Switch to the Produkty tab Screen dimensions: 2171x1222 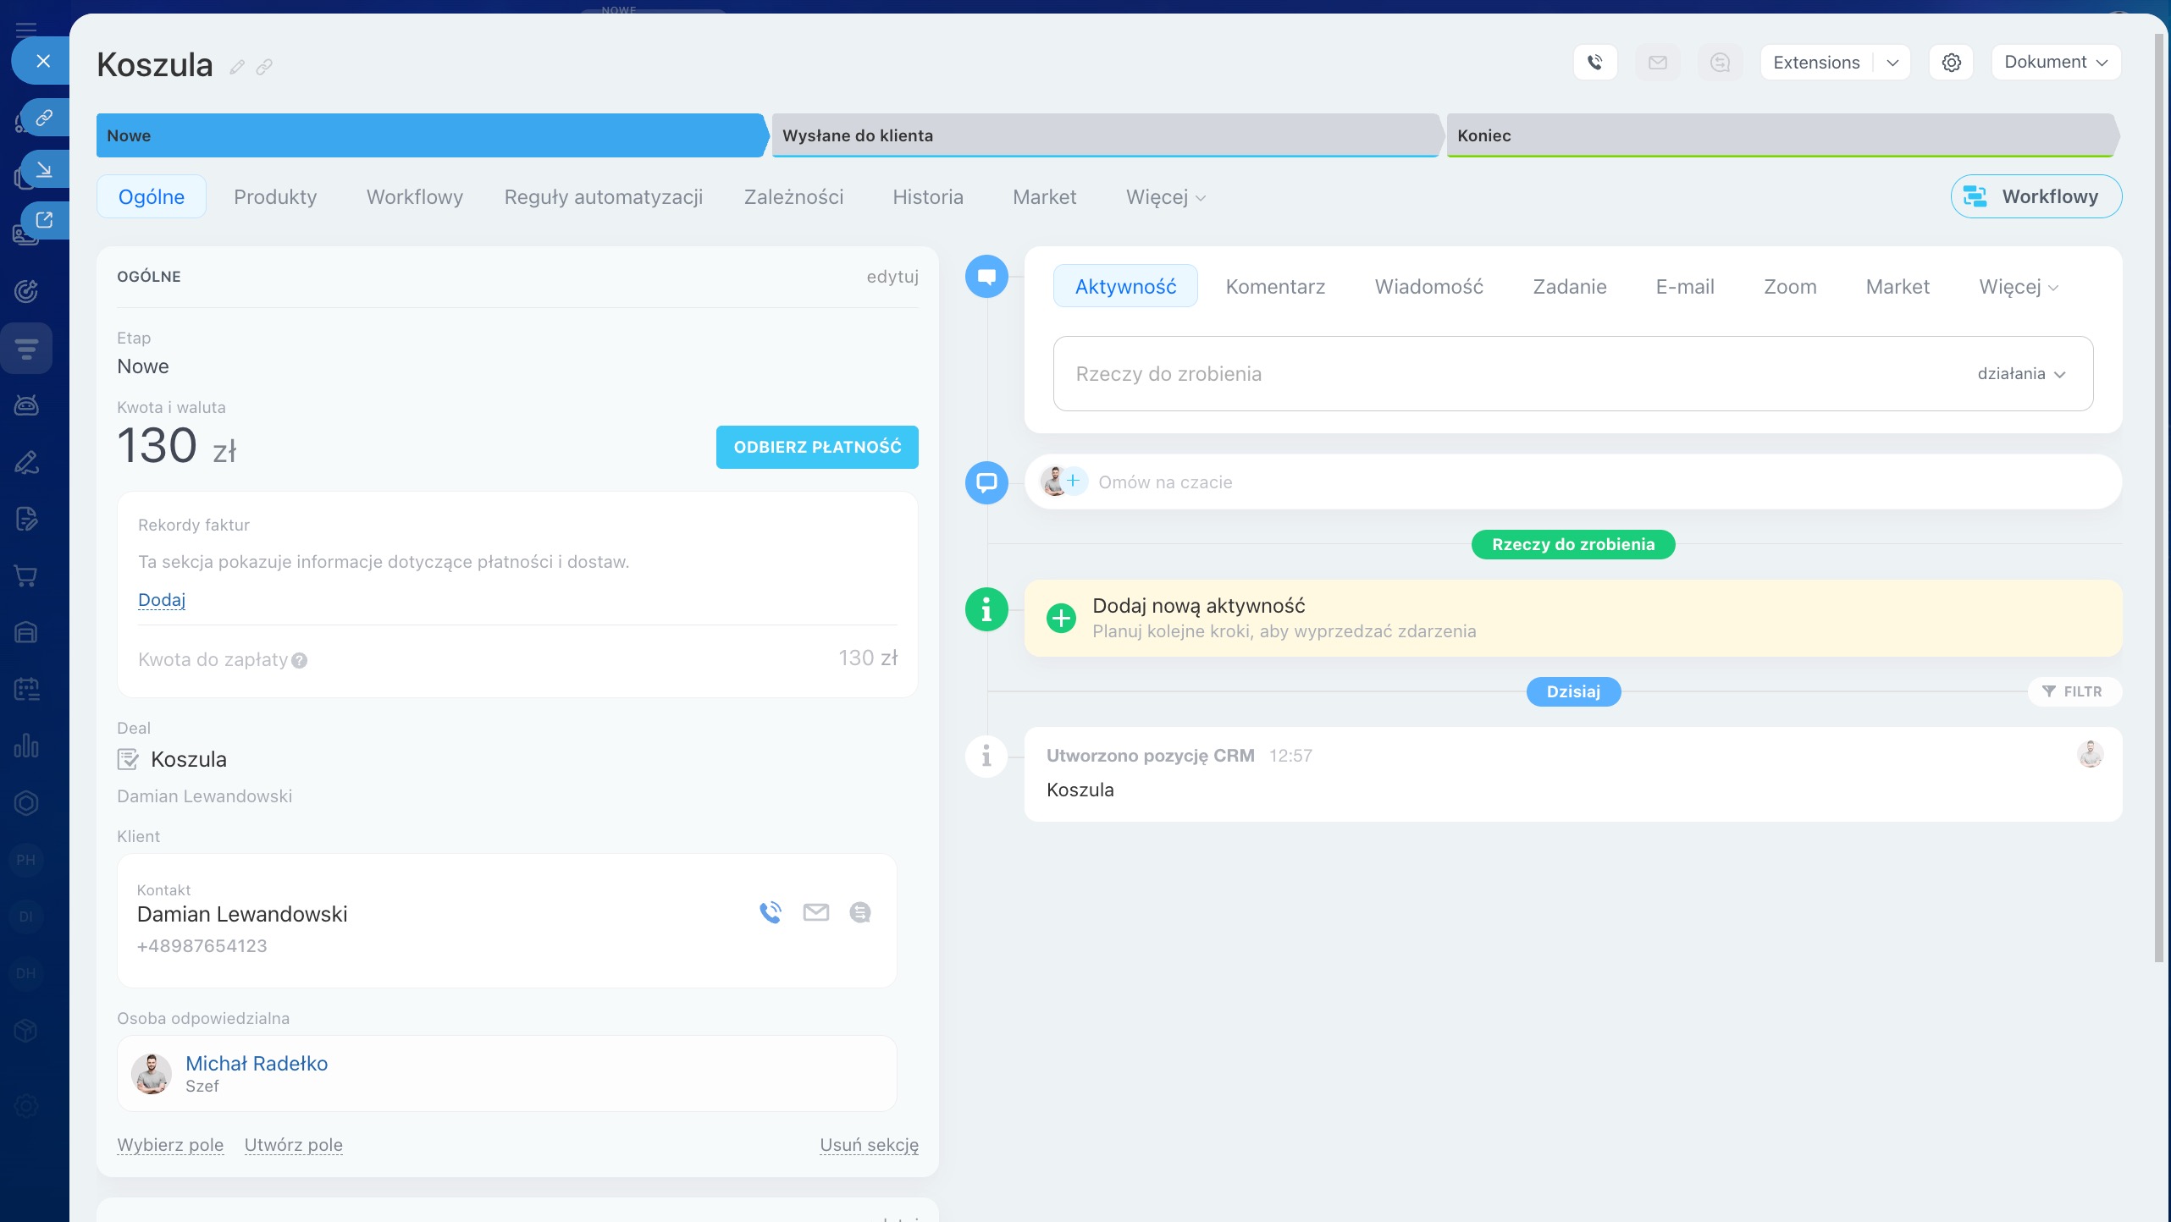(x=275, y=197)
